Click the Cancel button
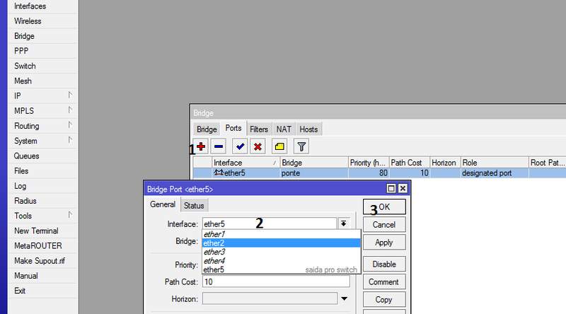Viewport: 566px width, 314px height. coord(384,224)
